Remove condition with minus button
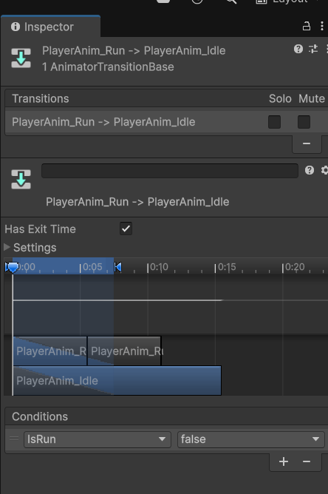This screenshot has height=494, width=328. tap(307, 461)
